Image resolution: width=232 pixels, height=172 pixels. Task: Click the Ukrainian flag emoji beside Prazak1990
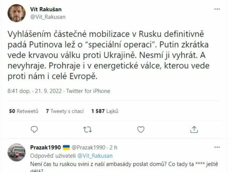coord(66,148)
